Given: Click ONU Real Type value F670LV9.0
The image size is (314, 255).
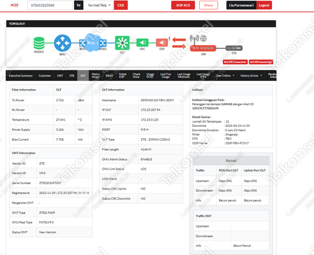Looking at the screenshot, I should pos(46,222).
